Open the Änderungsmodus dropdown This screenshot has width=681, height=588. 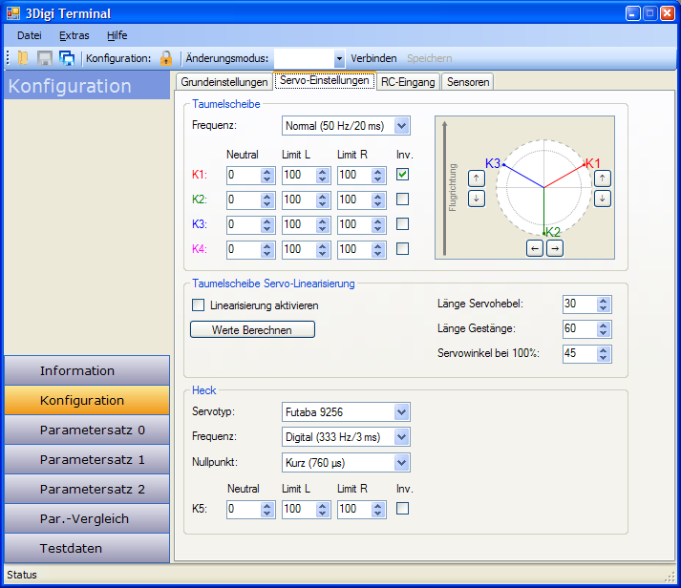pyautogui.click(x=339, y=58)
